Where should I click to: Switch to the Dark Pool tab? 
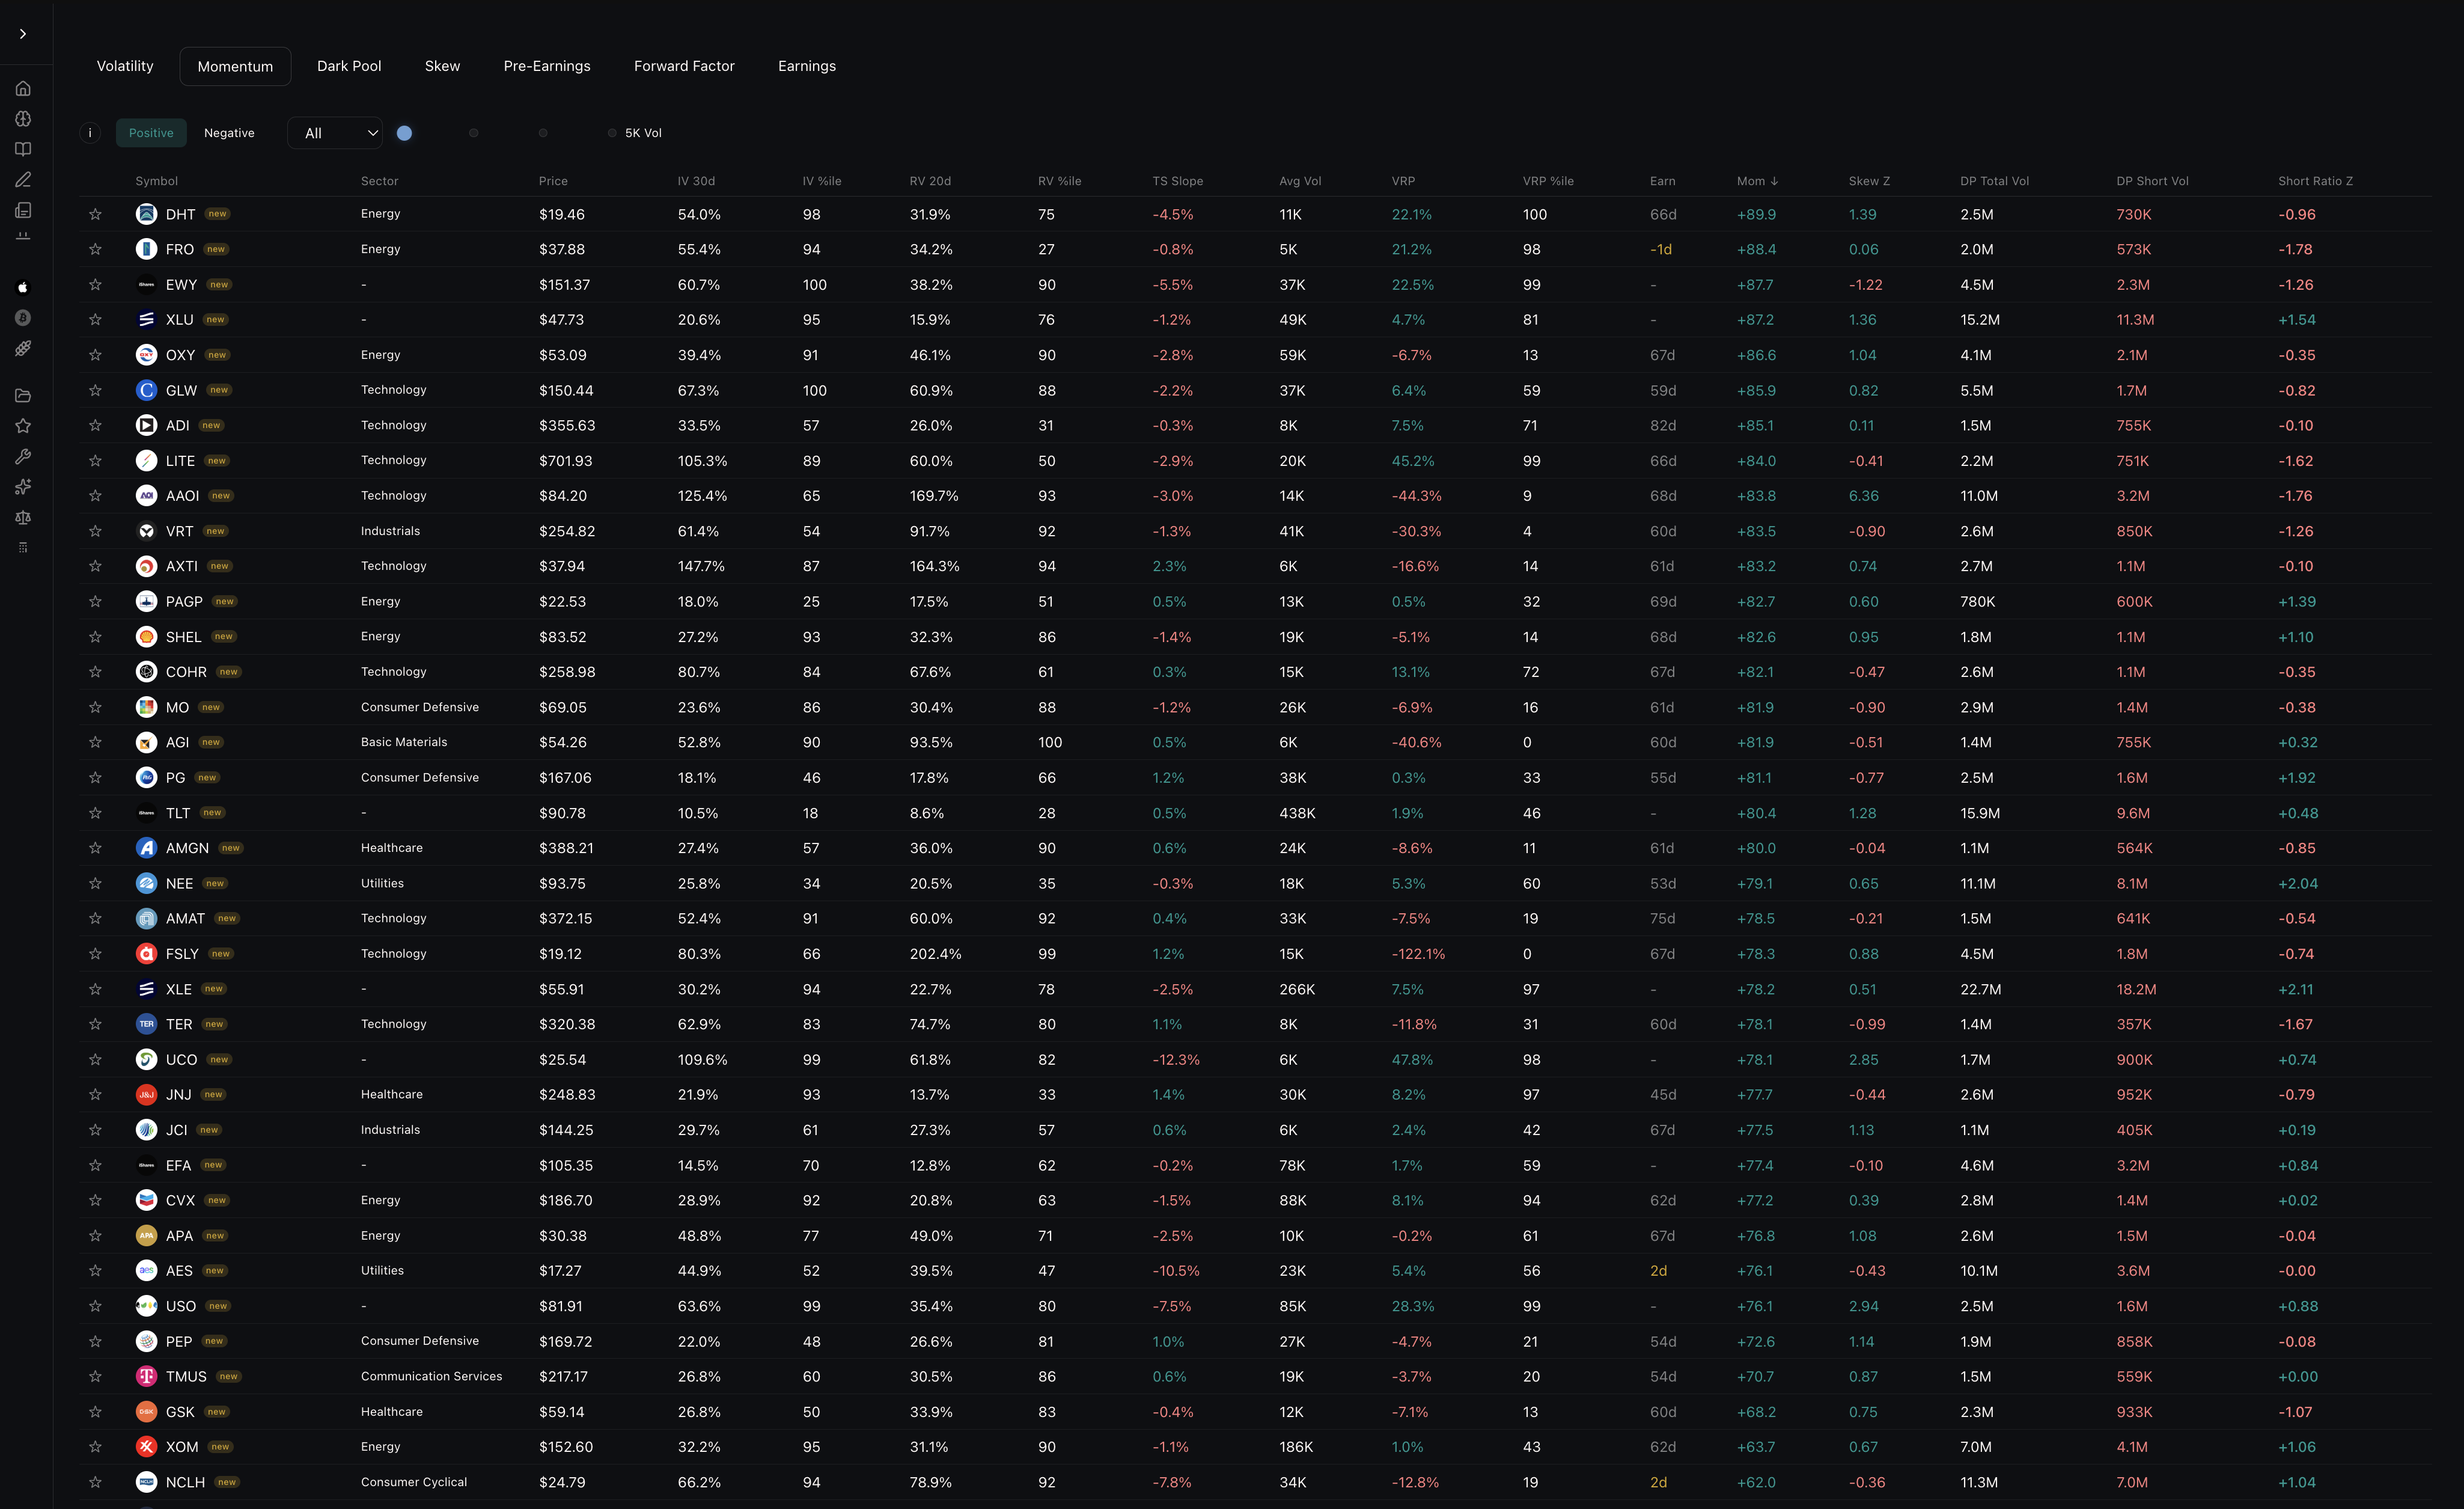coord(349,66)
